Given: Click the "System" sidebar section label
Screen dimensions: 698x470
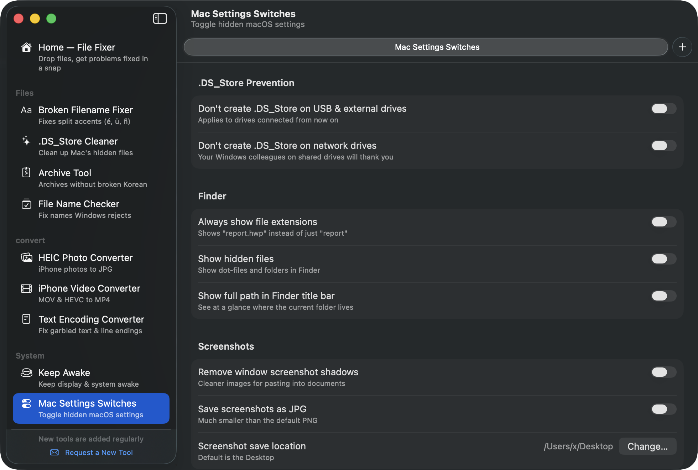Looking at the screenshot, I should point(30,356).
